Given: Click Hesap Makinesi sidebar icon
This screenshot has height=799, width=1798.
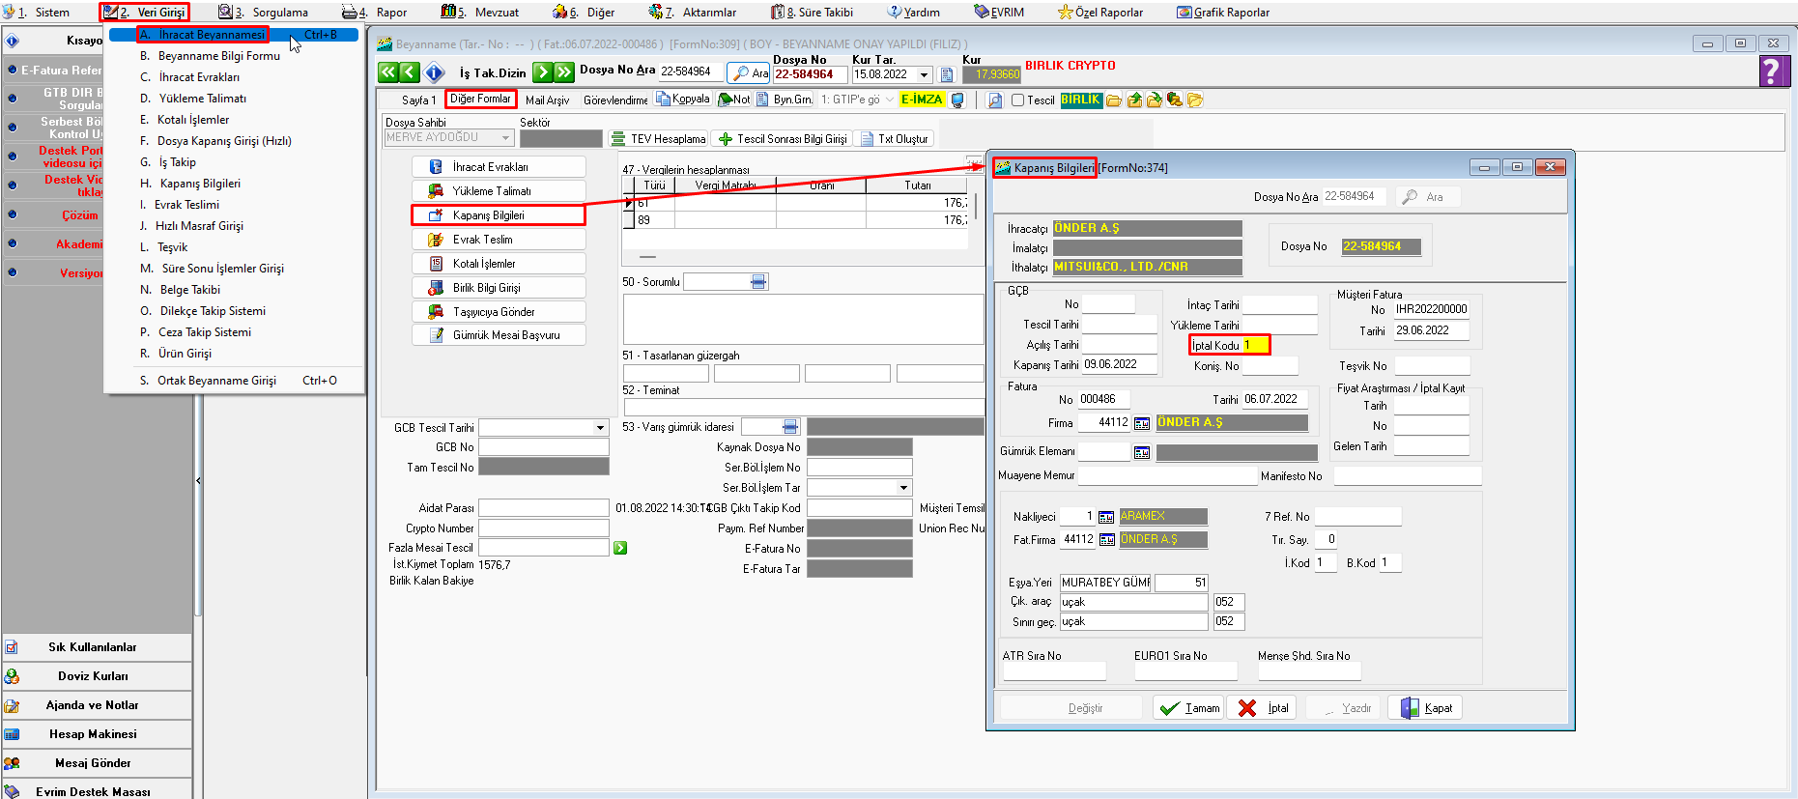Looking at the screenshot, I should click(12, 734).
